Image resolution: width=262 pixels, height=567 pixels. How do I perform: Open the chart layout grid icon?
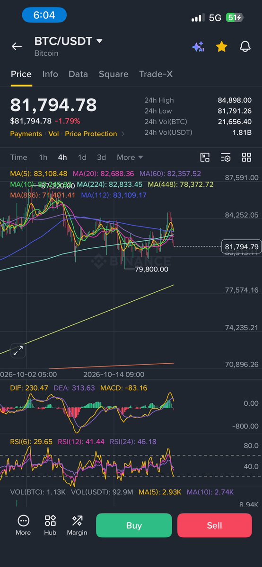(x=246, y=157)
